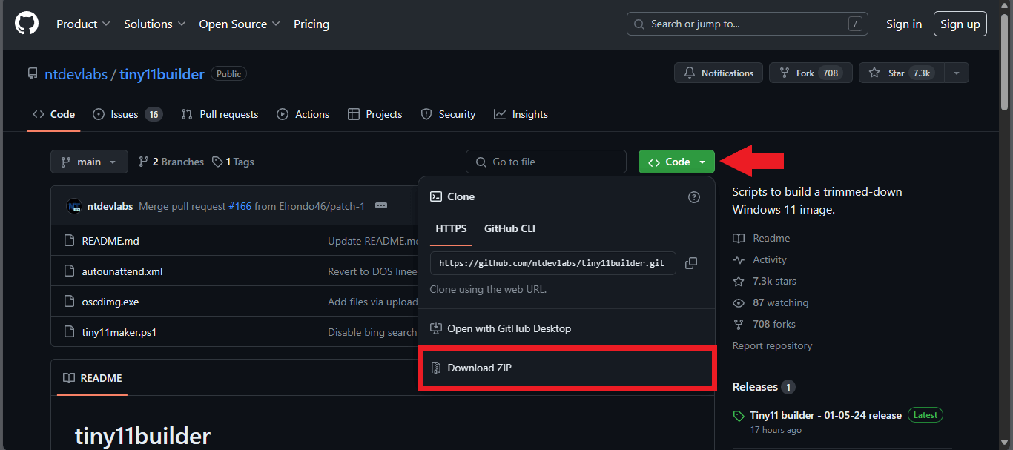Select the clone URL text field
Image resolution: width=1013 pixels, height=450 pixels.
pos(552,263)
